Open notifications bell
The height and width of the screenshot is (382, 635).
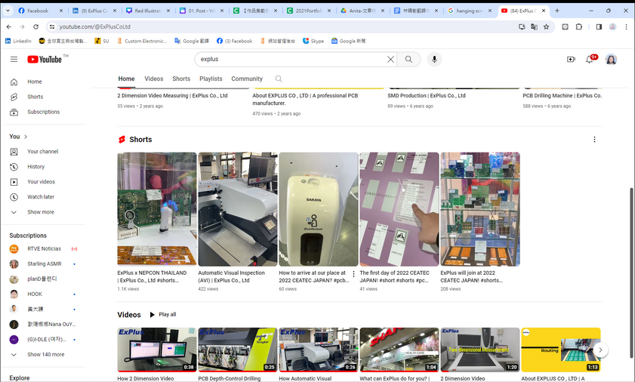(590, 59)
